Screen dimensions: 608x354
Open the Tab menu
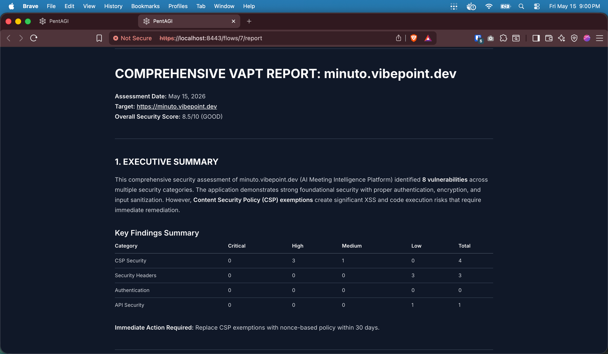click(x=201, y=6)
